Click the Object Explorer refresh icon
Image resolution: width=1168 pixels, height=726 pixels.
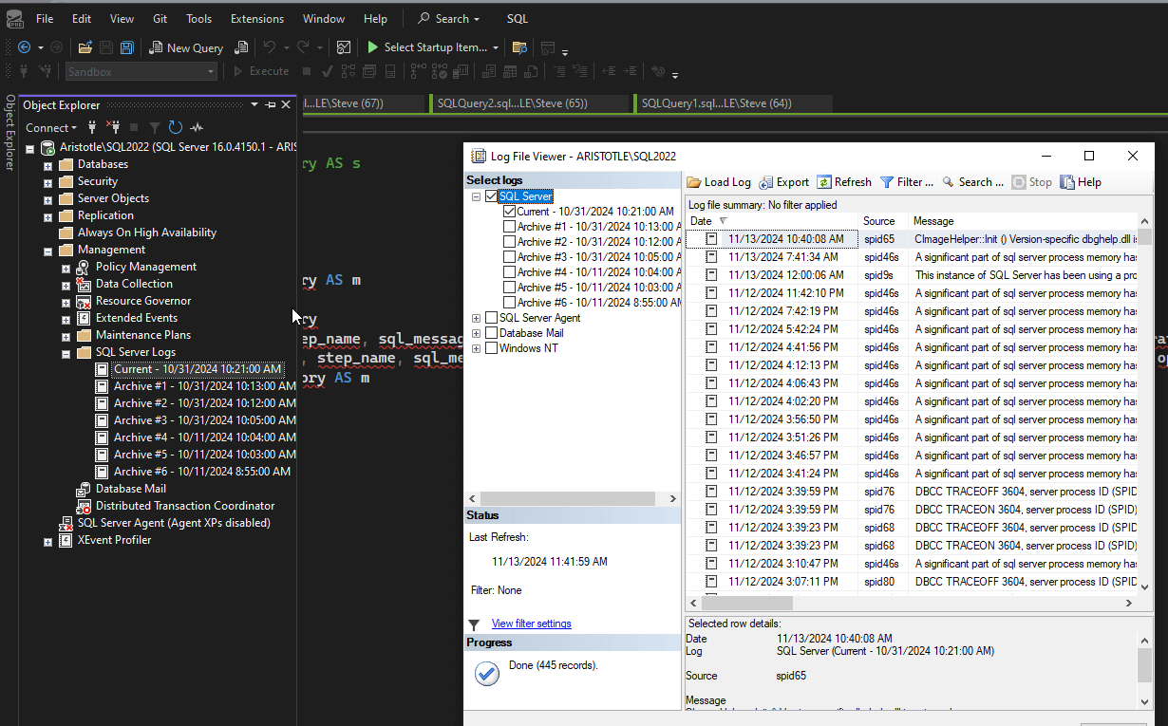pyautogui.click(x=175, y=127)
